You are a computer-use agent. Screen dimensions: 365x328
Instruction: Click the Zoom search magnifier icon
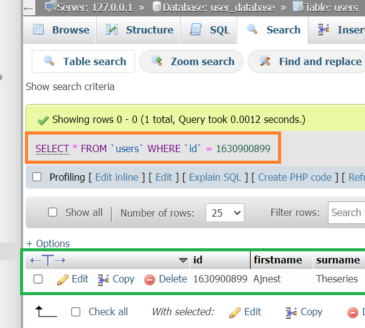[157, 61]
